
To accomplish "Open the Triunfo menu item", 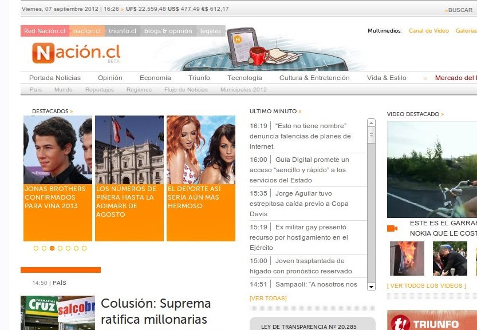I will click(x=199, y=78).
